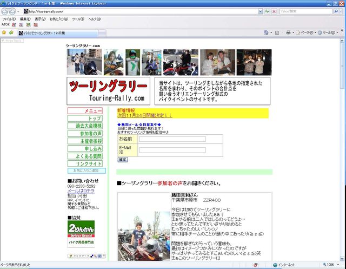Viewport: 346px width, 269px height.
Task: Open the ファイル(F) menu
Action: click(9, 19)
